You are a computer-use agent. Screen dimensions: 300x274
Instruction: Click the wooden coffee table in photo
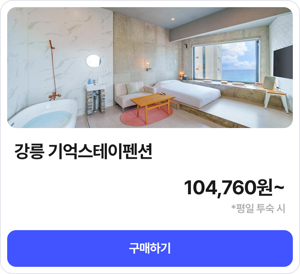click(x=153, y=107)
